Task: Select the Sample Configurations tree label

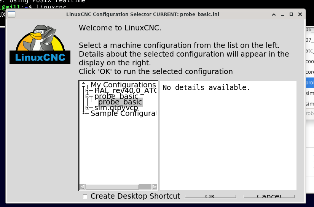Action: [123, 113]
